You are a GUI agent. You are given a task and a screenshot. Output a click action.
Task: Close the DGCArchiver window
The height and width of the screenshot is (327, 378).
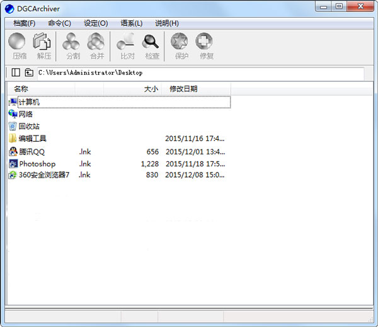(x=360, y=6)
